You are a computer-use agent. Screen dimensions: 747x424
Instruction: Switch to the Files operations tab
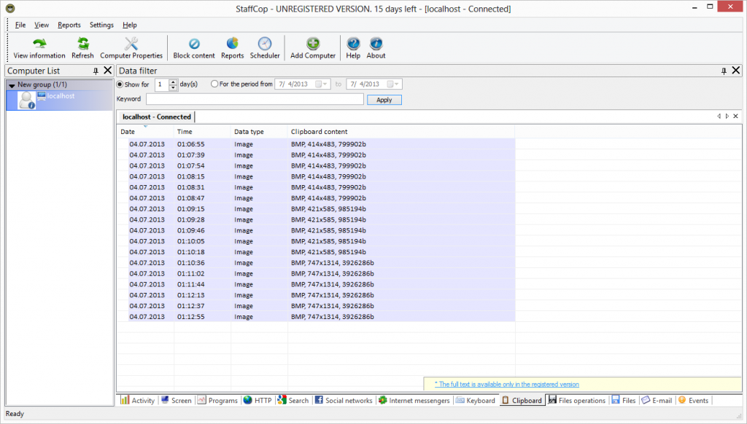[x=576, y=400]
